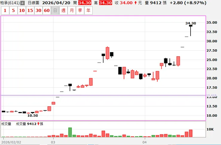Viewport: 221px width, 145px height.
Task: Click the 2026/02/02 date axis label
Action: 12,142
